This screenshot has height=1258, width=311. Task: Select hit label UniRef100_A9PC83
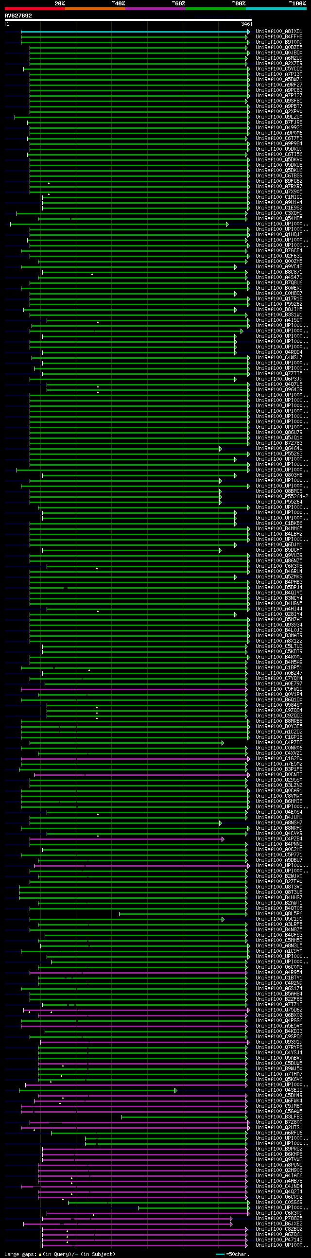point(279,91)
